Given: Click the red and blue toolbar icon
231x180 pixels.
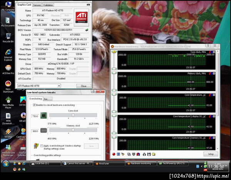Looking at the screenshot, I should 138,154.
